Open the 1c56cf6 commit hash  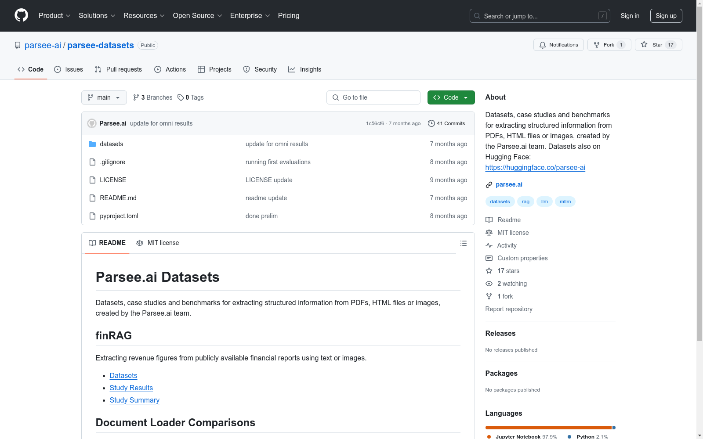(x=375, y=123)
